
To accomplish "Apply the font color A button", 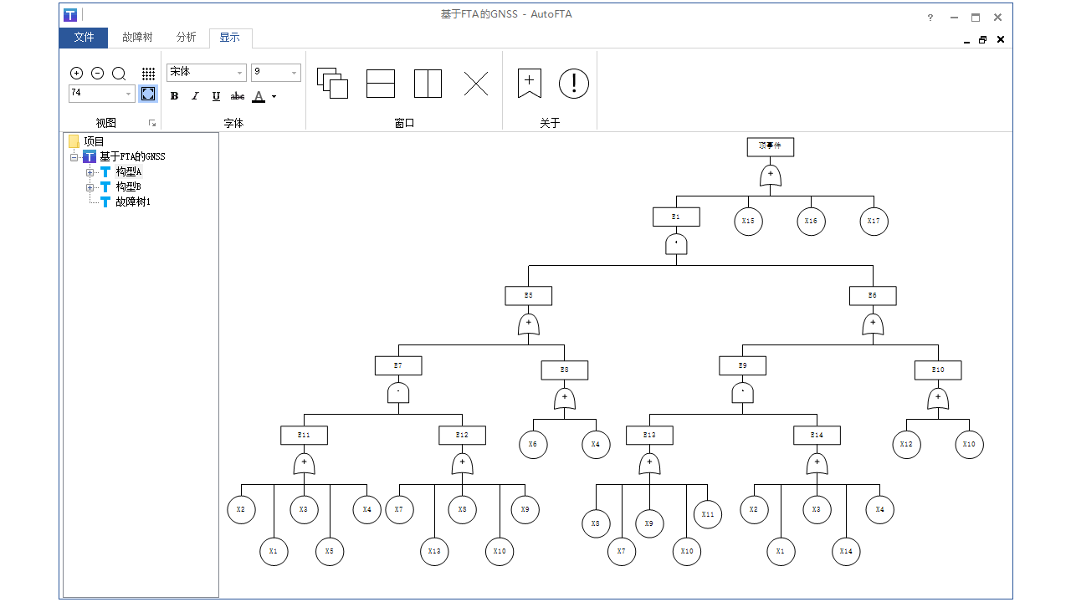I will tap(259, 96).
